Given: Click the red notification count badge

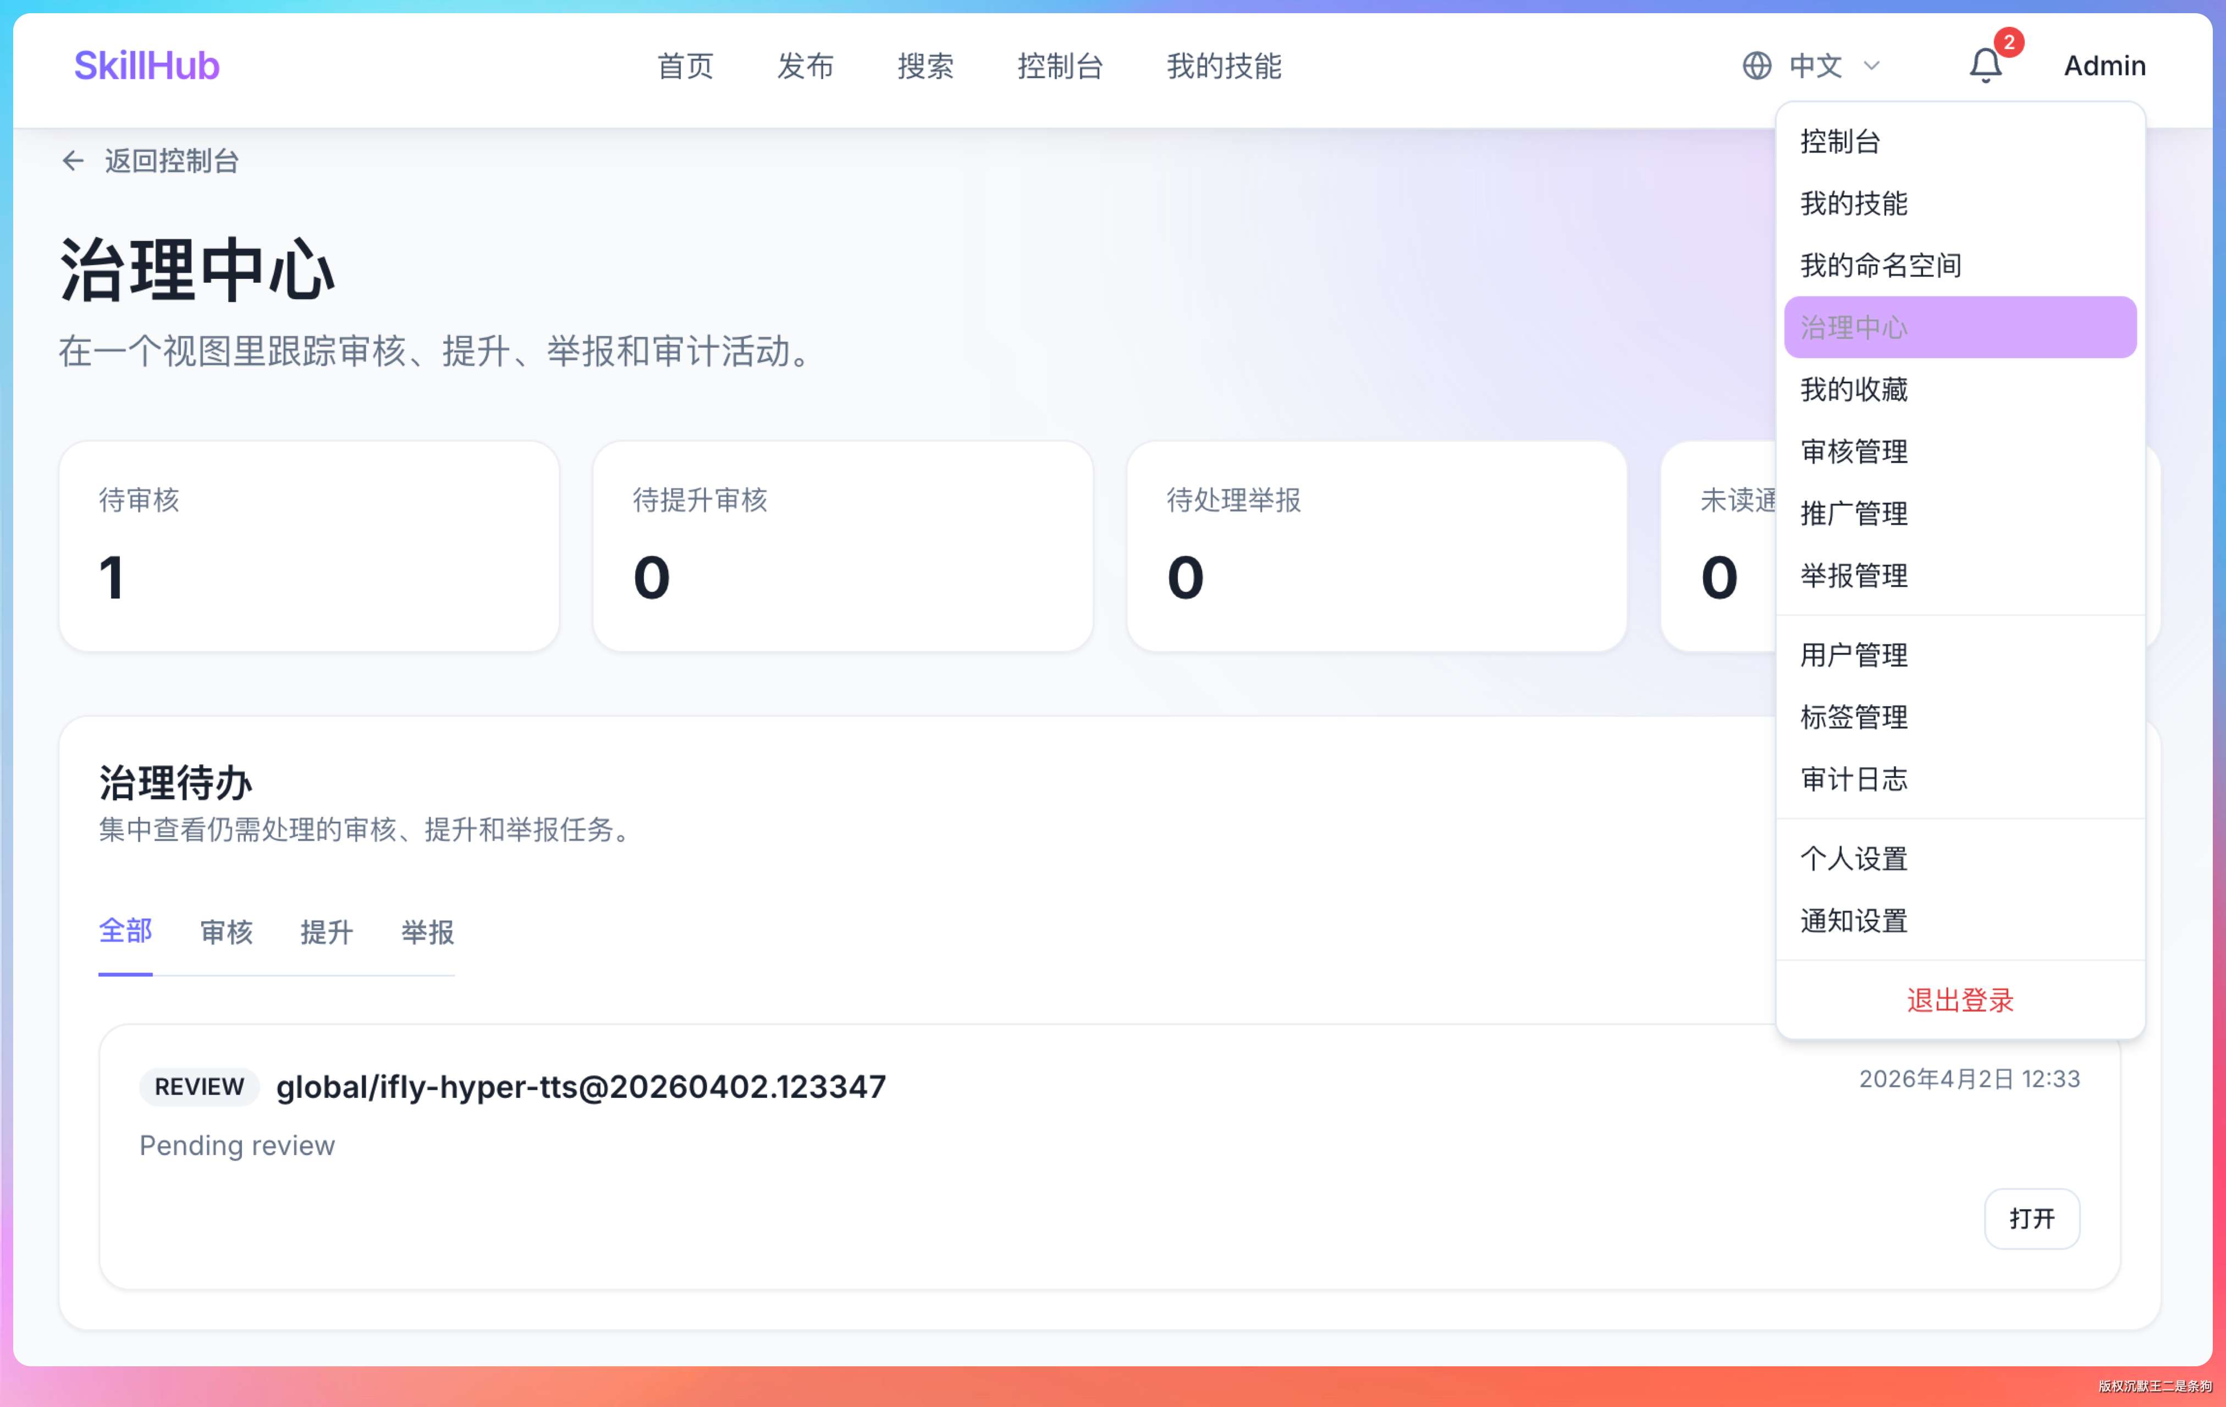Looking at the screenshot, I should [2008, 42].
